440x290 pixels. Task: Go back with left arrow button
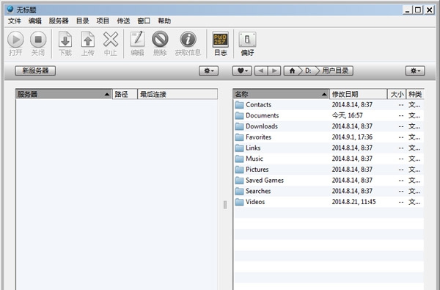261,70
